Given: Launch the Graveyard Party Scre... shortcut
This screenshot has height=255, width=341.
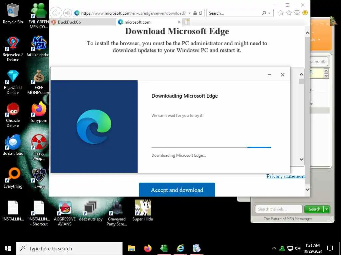Looking at the screenshot, I should click(117, 213).
